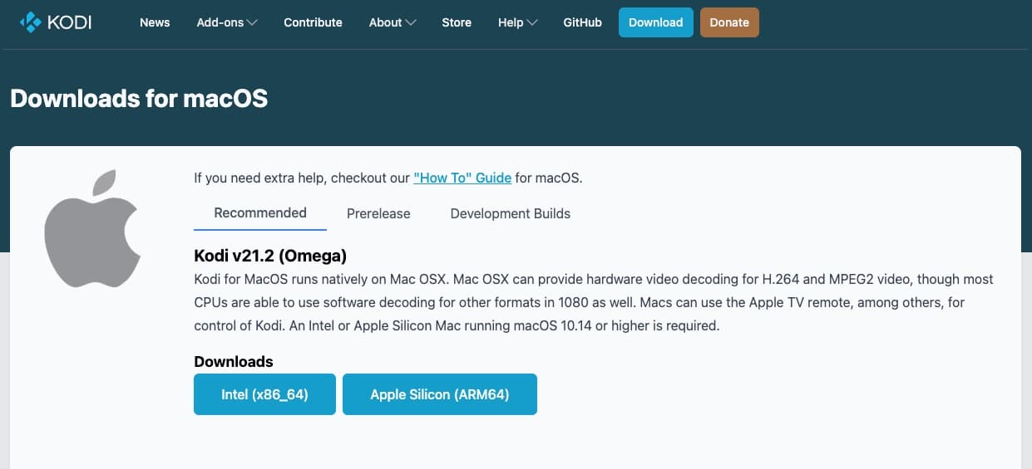Viewport: 1032px width, 469px height.
Task: Click the large Apple logo image
Action: (x=92, y=228)
